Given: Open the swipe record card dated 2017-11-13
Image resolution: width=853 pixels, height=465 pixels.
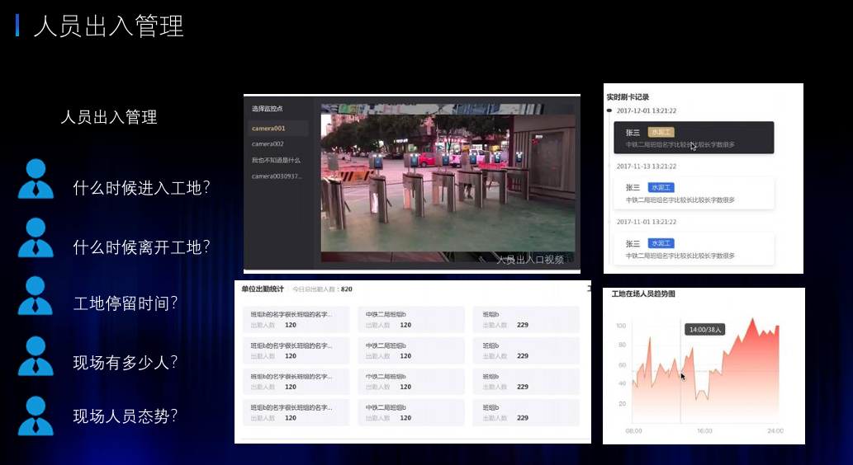Looking at the screenshot, I should pyautogui.click(x=694, y=193).
